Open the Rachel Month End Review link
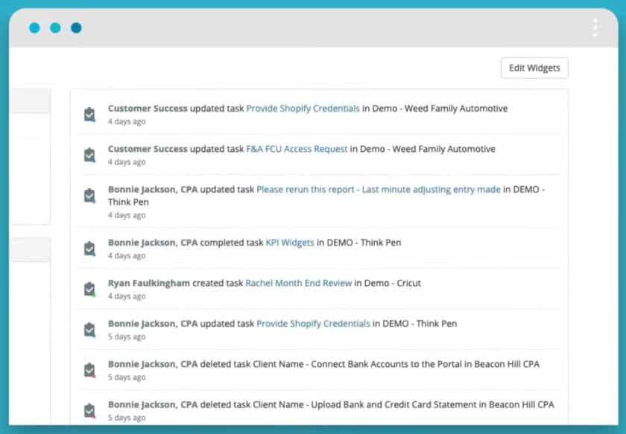Screen dimensions: 626x434 (299, 283)
